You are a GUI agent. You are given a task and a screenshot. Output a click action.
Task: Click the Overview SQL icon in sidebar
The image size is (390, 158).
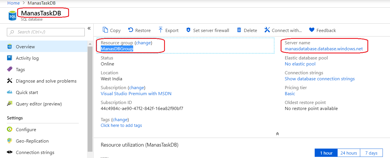pos(10,46)
